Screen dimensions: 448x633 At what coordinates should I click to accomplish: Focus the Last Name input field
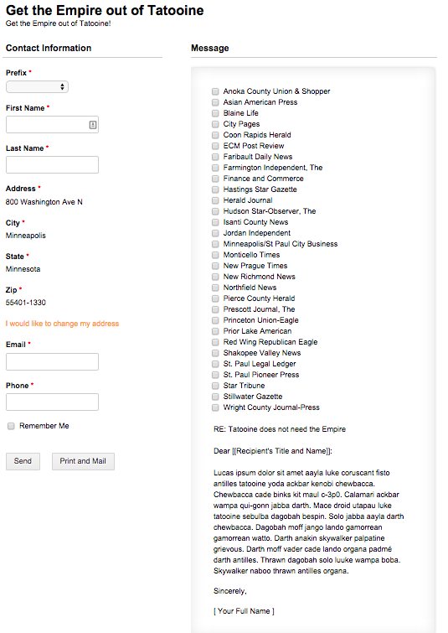[52, 164]
